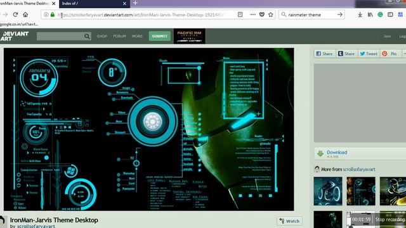Screen dimensions: 406x228
Task: Open a new tab with plus button
Action: pyautogui.click(x=135, y=3)
